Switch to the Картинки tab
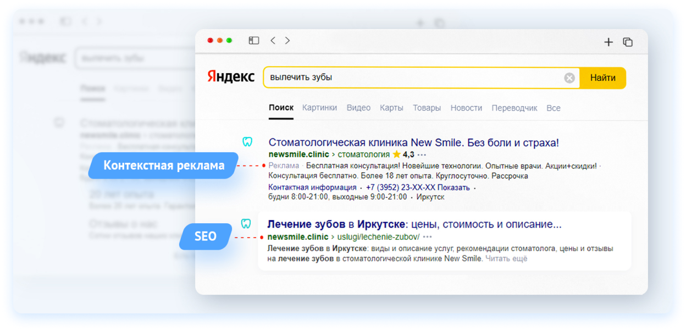686x331 pixels. [x=319, y=108]
